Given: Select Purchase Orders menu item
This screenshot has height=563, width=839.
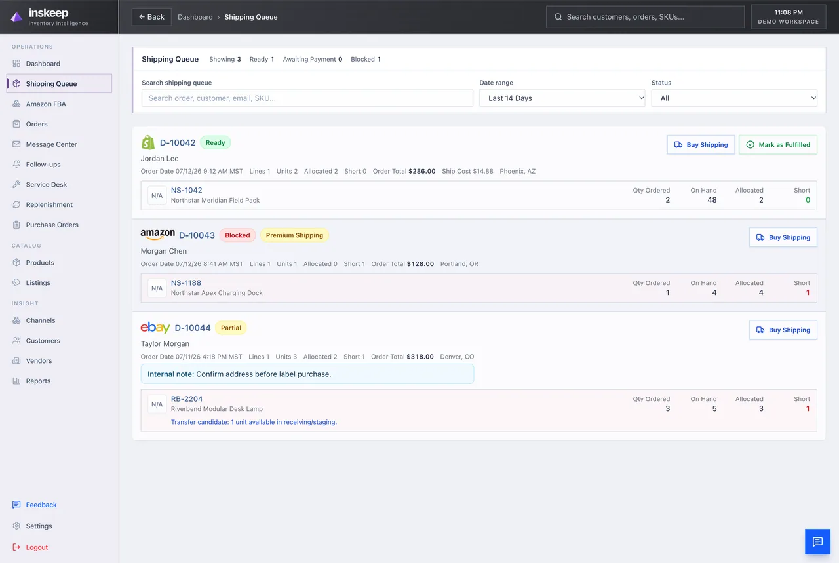Looking at the screenshot, I should coord(59,225).
